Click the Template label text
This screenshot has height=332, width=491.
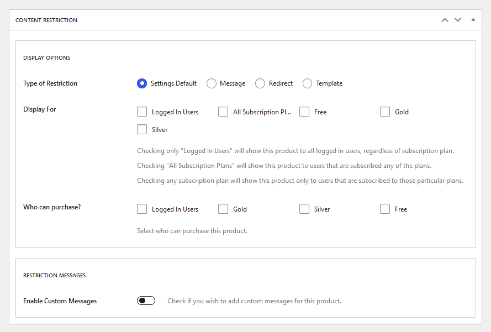(329, 83)
